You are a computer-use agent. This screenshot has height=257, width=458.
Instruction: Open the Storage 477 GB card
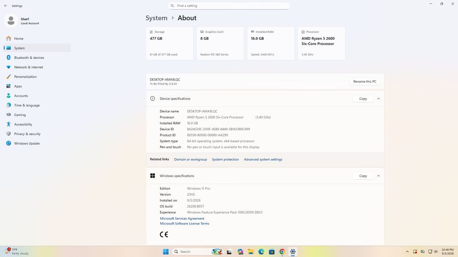pos(169,43)
